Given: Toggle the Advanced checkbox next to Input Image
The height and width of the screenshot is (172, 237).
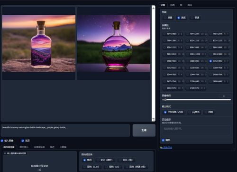Looking at the screenshot, I should tap(23, 141).
